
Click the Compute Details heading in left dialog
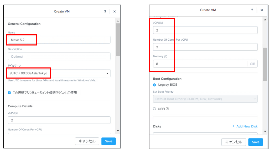pyautogui.click(x=20, y=106)
